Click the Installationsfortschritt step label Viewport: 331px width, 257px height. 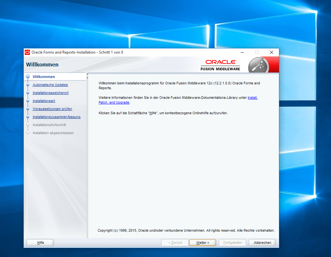coord(49,125)
